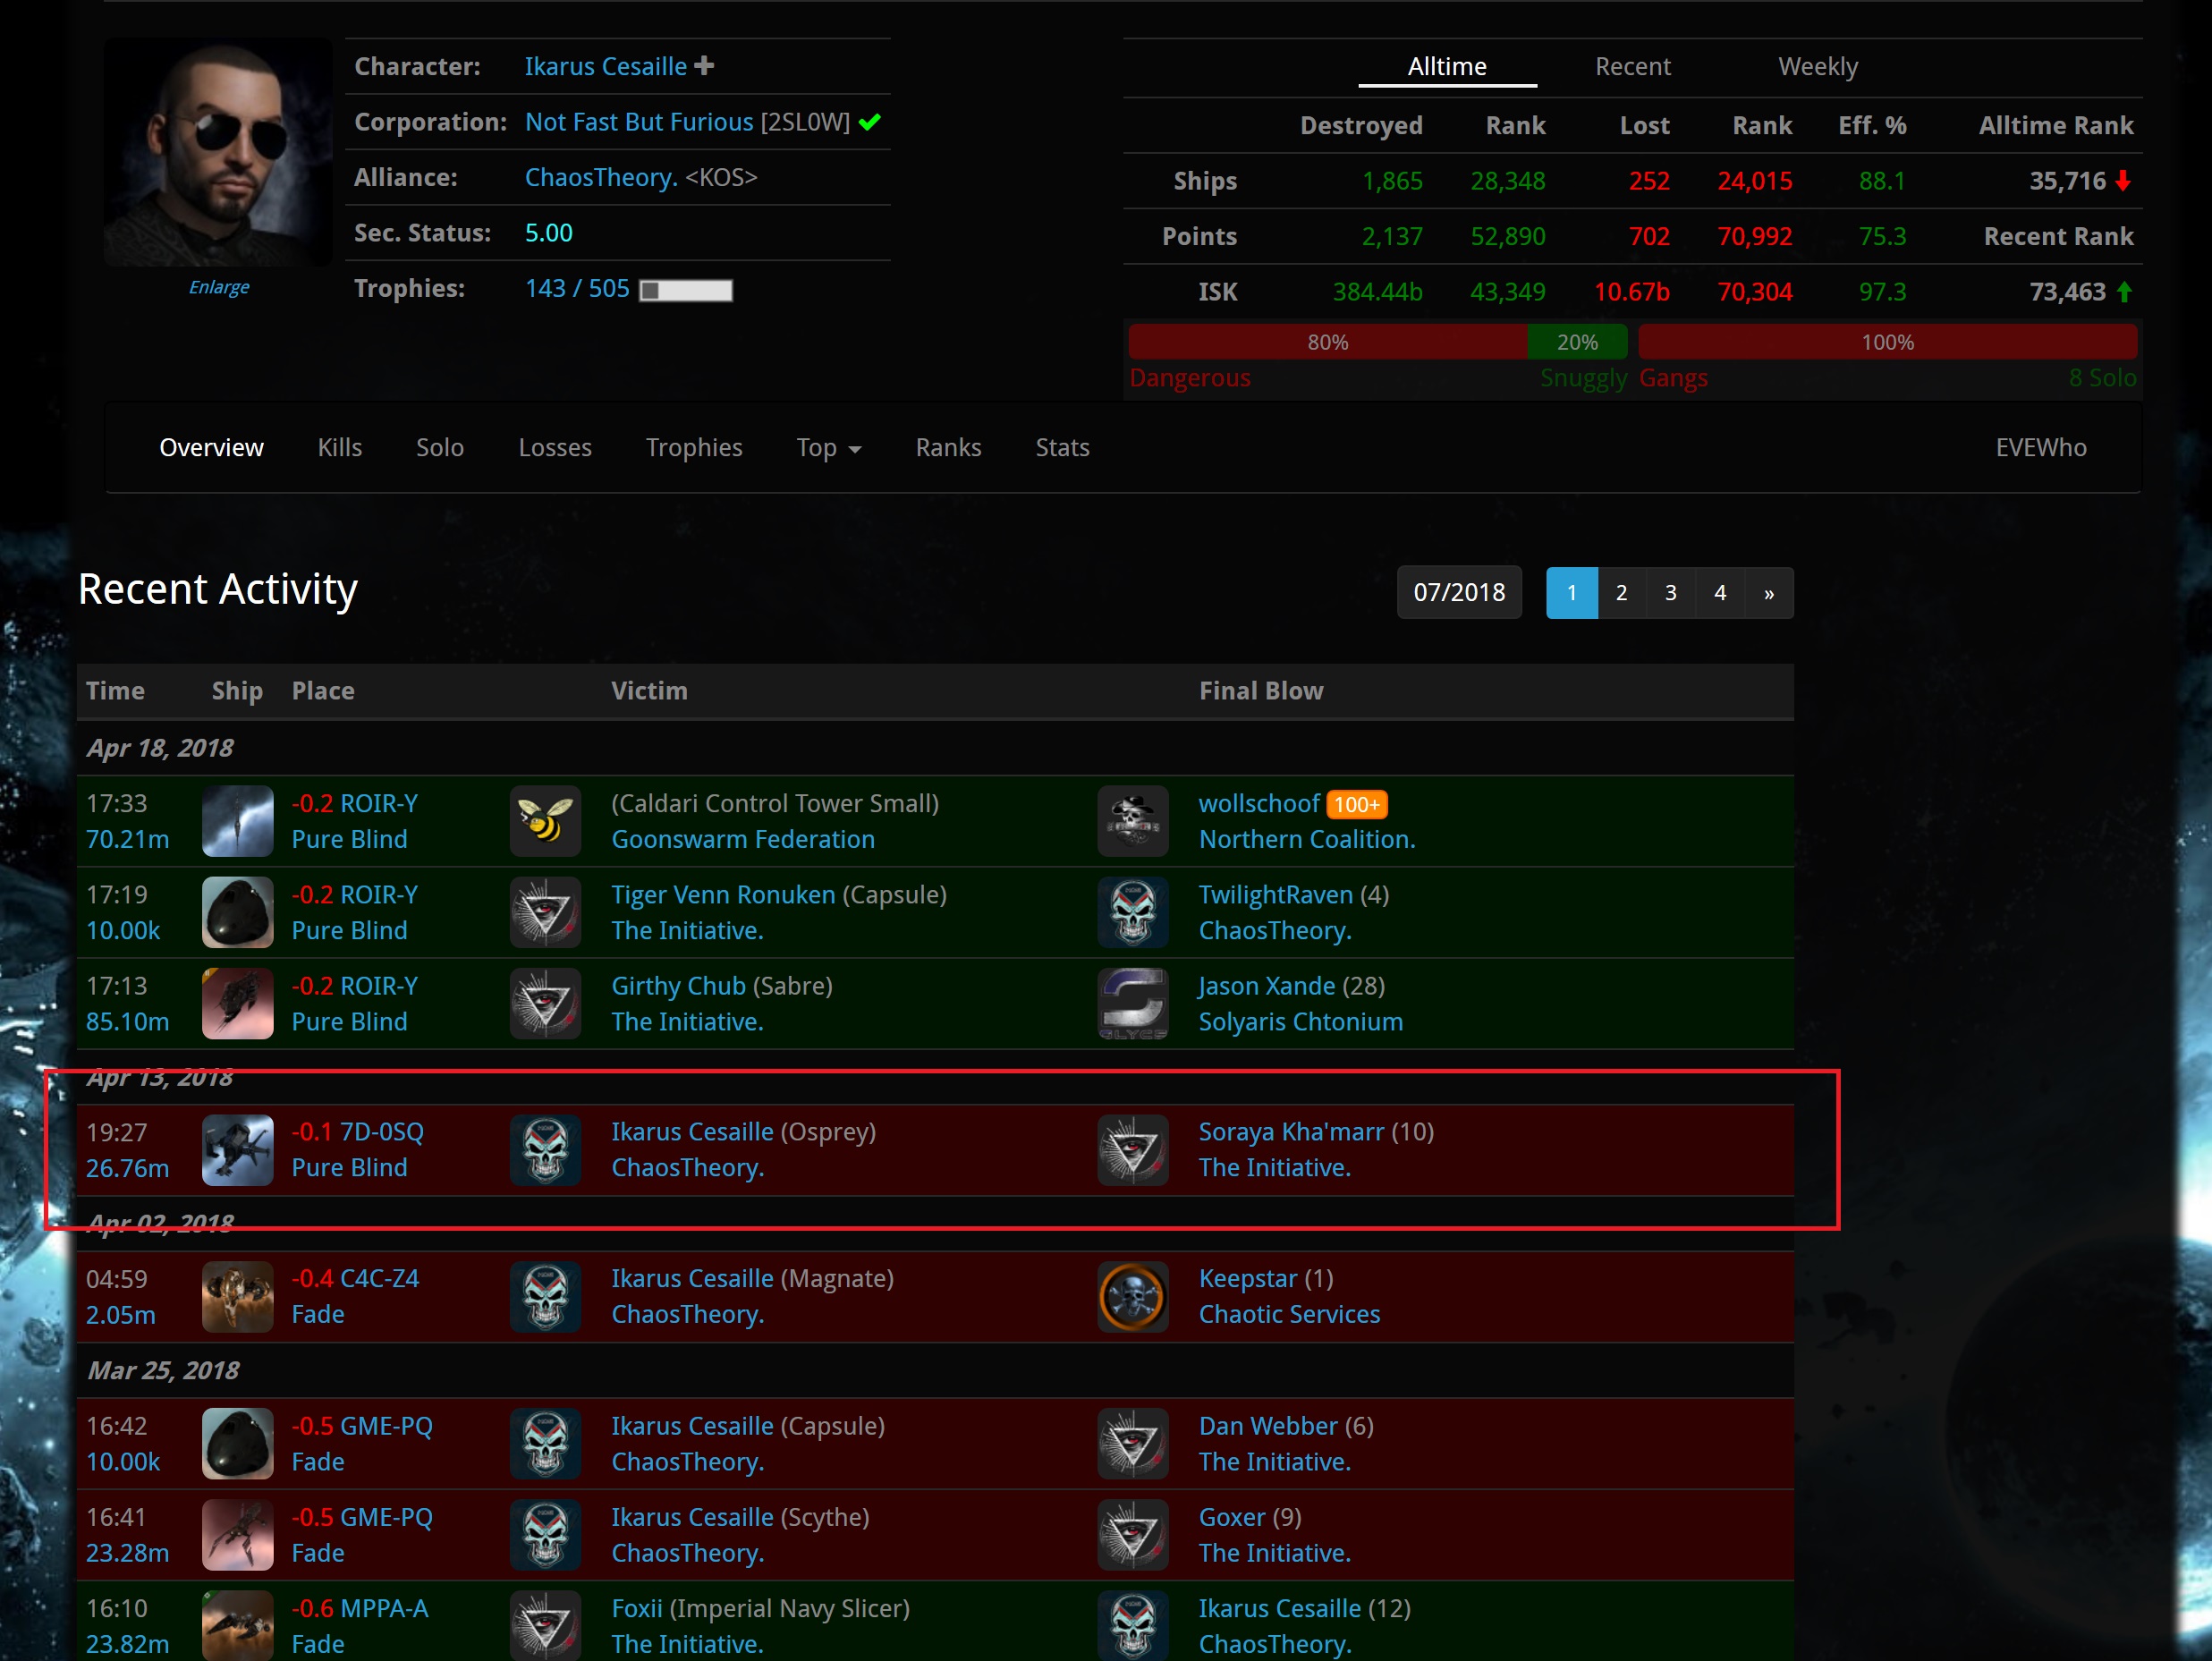
Task: Click the character portrait image
Action: 219,153
